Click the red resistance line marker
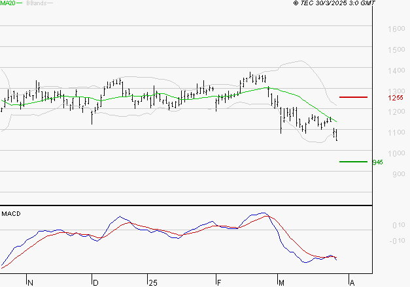410x287 pixels. point(353,97)
